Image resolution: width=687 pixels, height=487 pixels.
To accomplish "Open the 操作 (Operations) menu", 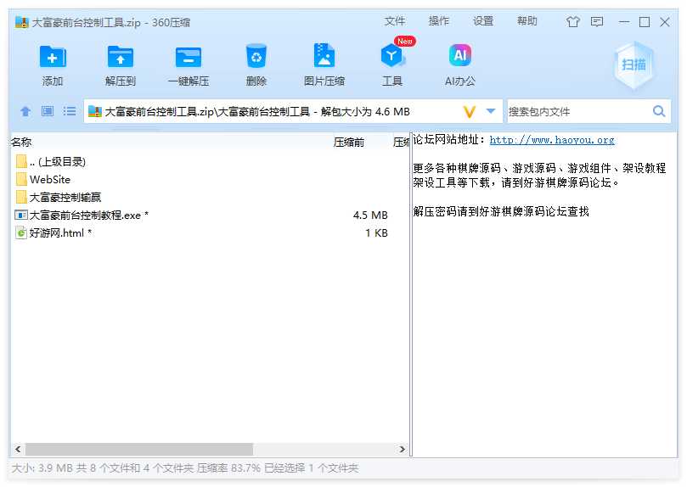I will tap(438, 21).
